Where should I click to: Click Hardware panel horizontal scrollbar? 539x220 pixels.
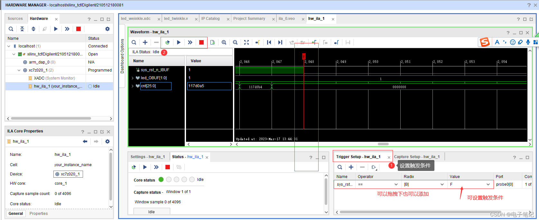(51, 118)
